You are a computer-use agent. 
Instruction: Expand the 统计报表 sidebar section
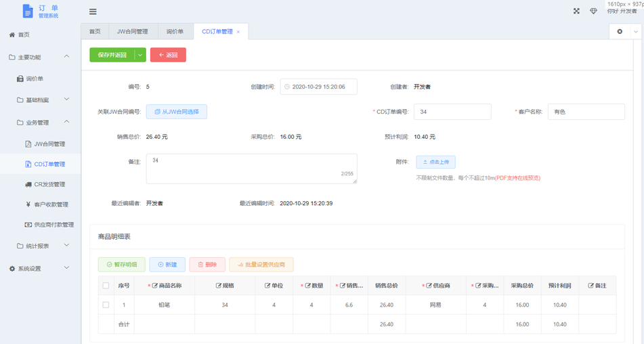click(x=66, y=246)
